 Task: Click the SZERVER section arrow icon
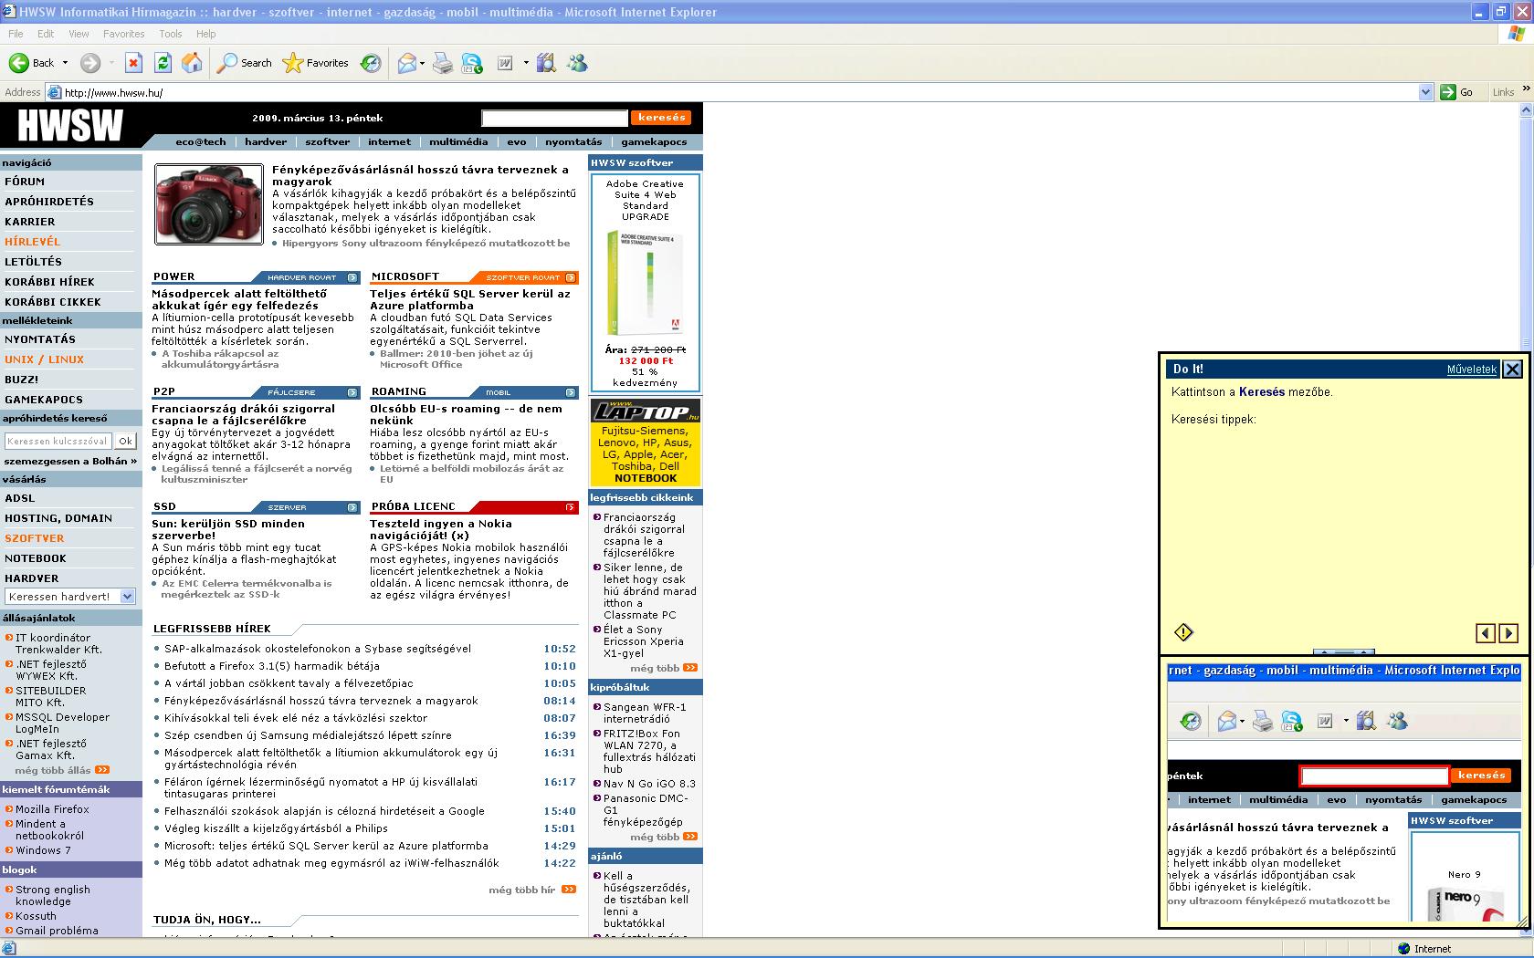352,507
